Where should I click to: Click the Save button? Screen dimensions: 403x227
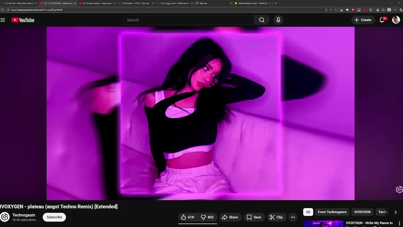tap(254, 217)
